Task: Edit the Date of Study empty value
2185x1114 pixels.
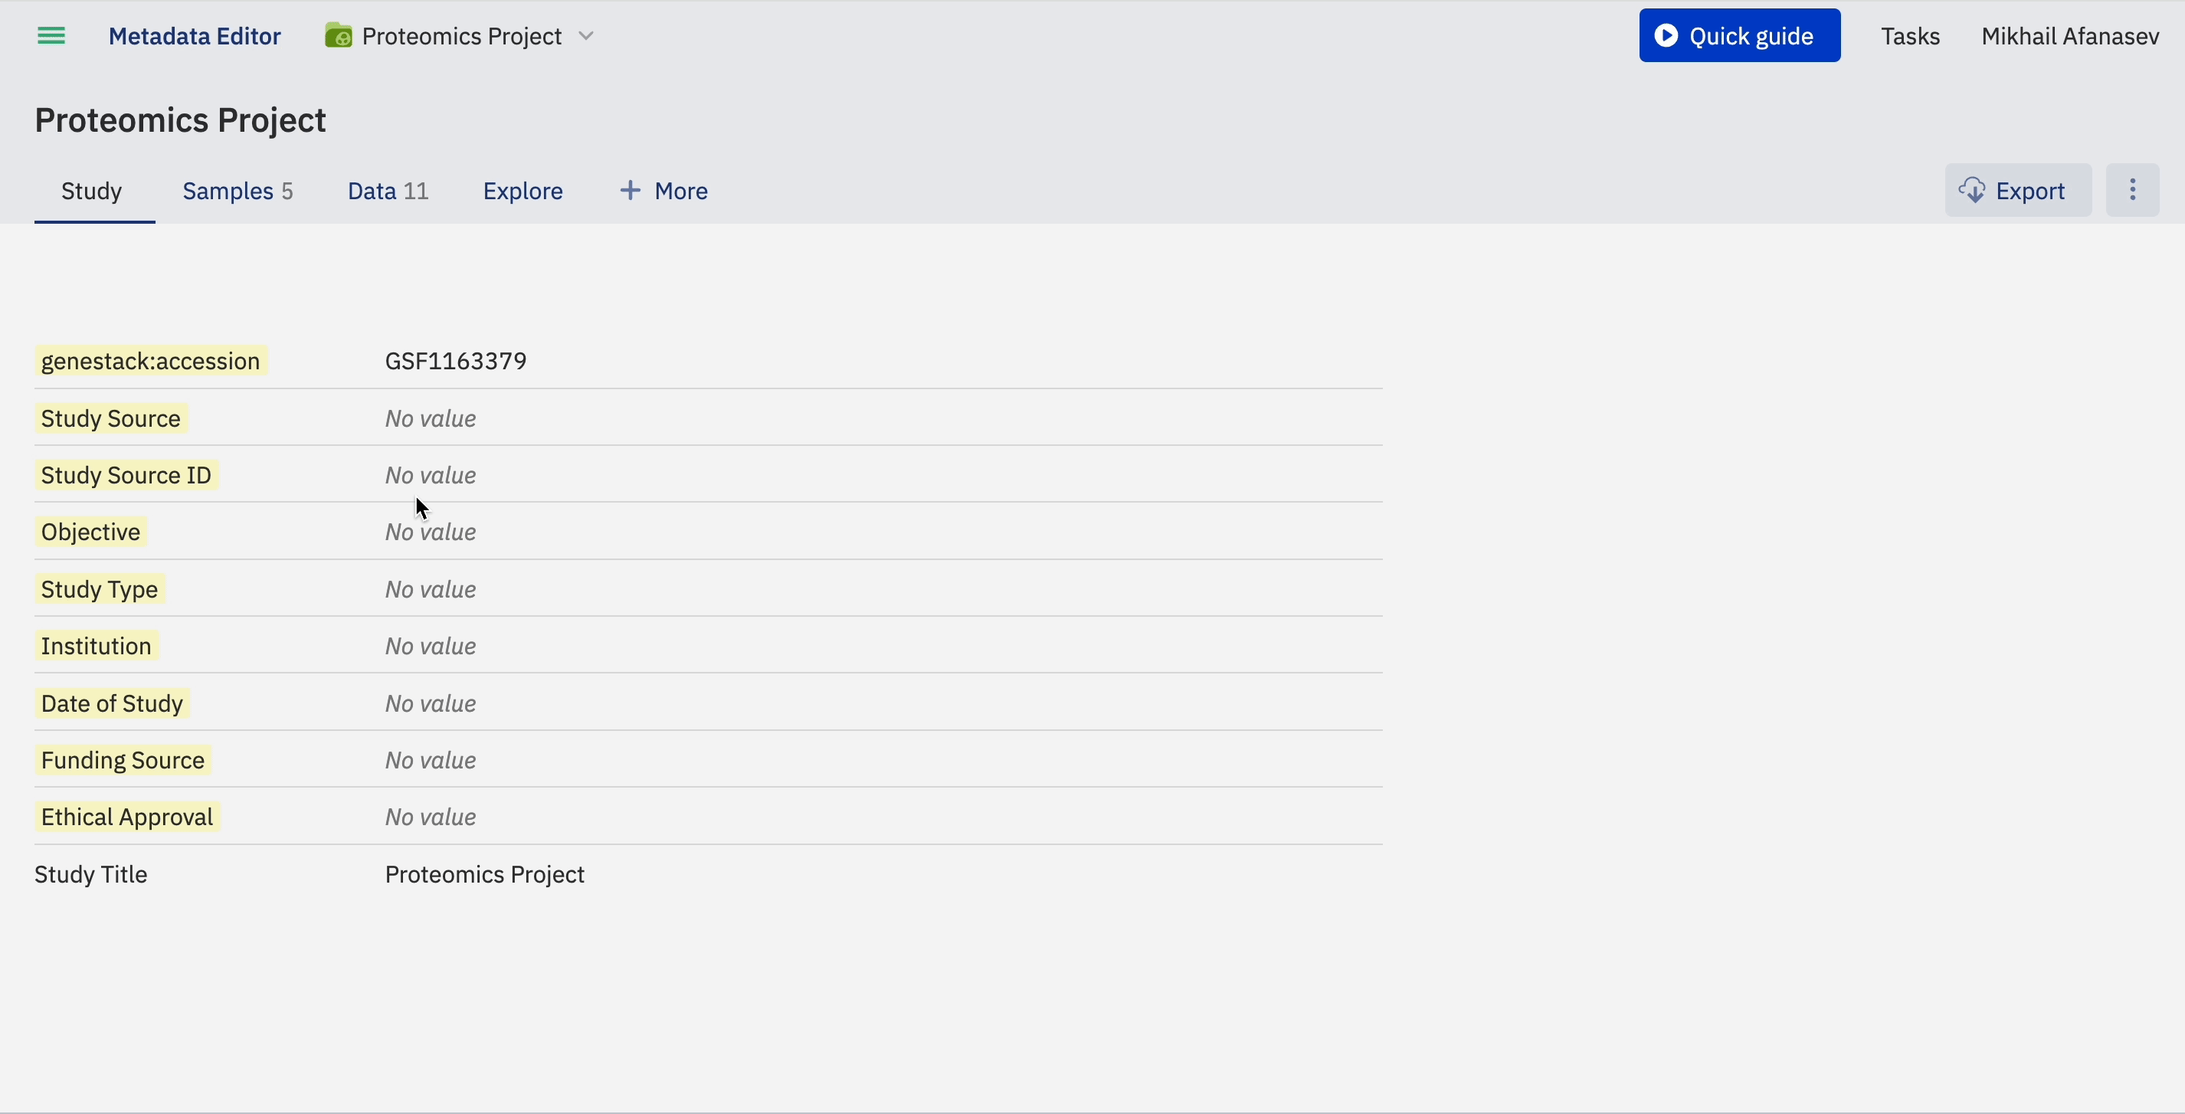Action: point(430,703)
